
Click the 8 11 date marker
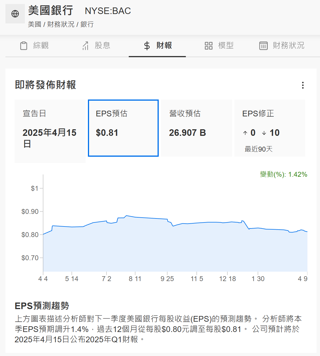click(135, 279)
